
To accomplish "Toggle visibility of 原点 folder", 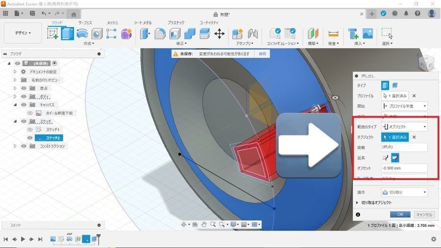I will [24, 88].
